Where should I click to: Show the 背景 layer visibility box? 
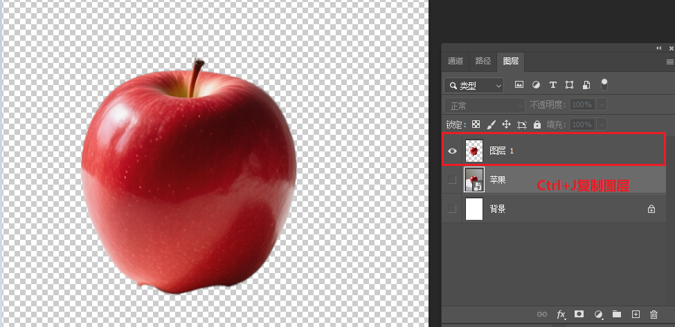(452, 209)
